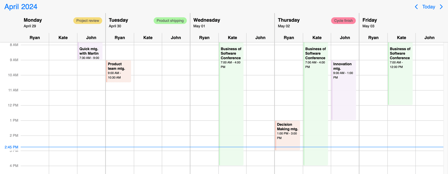The image size is (448, 174).
Task: Click the Today button
Action: click(429, 7)
